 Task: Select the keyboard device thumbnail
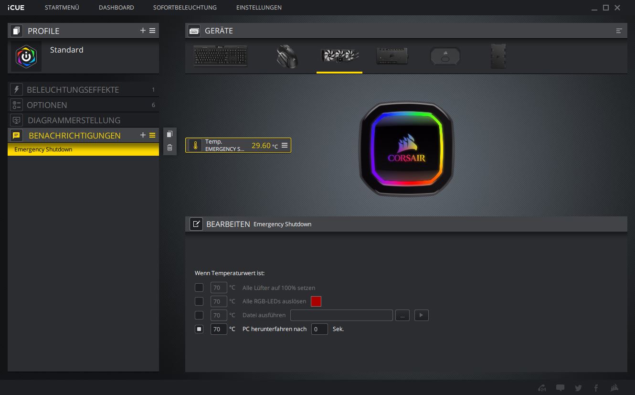click(220, 56)
